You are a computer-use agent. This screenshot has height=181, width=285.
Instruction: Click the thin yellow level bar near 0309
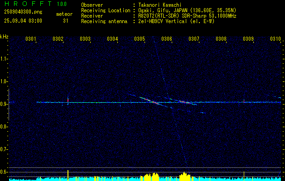tap(244, 176)
